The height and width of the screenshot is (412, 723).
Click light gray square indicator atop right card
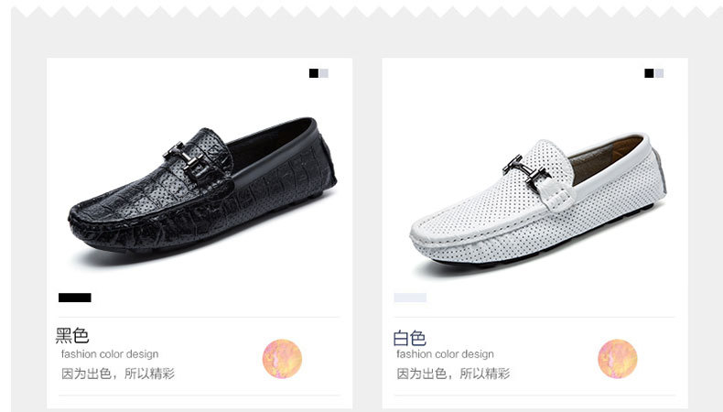(x=659, y=73)
